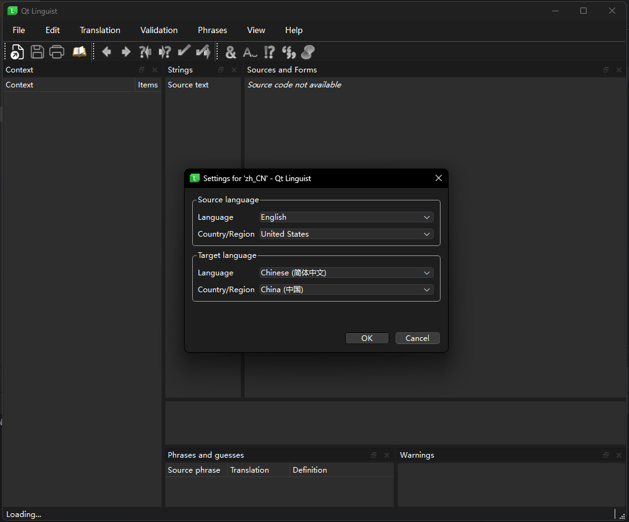Open the Validation menu
Viewport: 629px width, 522px height.
pos(159,30)
